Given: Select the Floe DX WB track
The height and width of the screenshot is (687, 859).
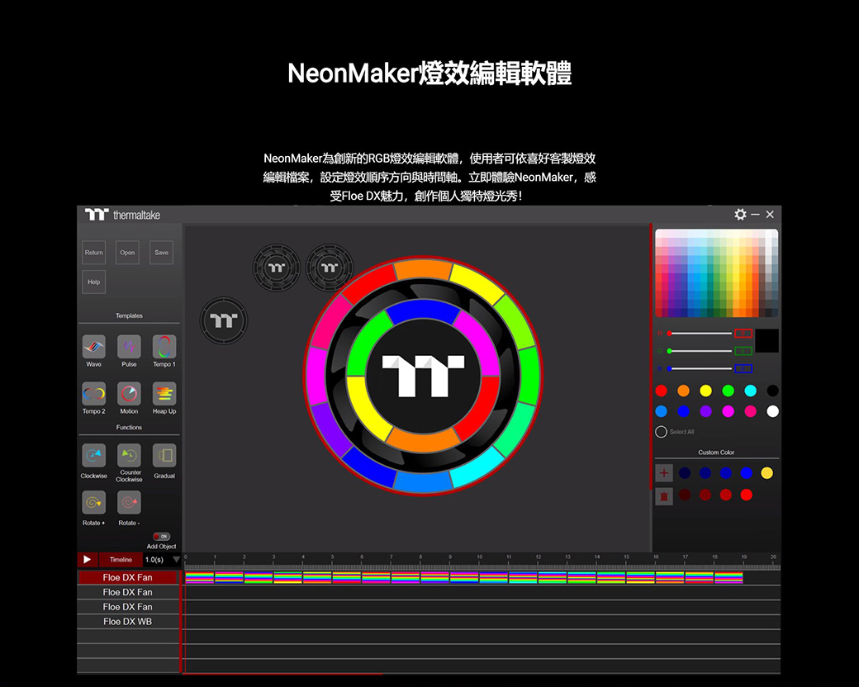Looking at the screenshot, I should [x=128, y=622].
